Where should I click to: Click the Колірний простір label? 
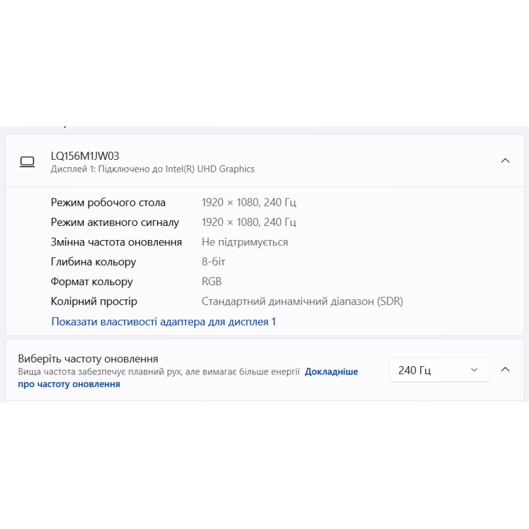(x=94, y=302)
